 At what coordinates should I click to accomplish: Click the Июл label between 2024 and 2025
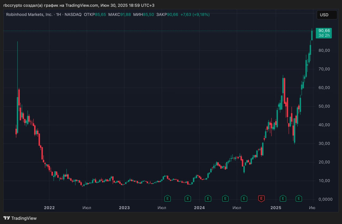point(237,208)
